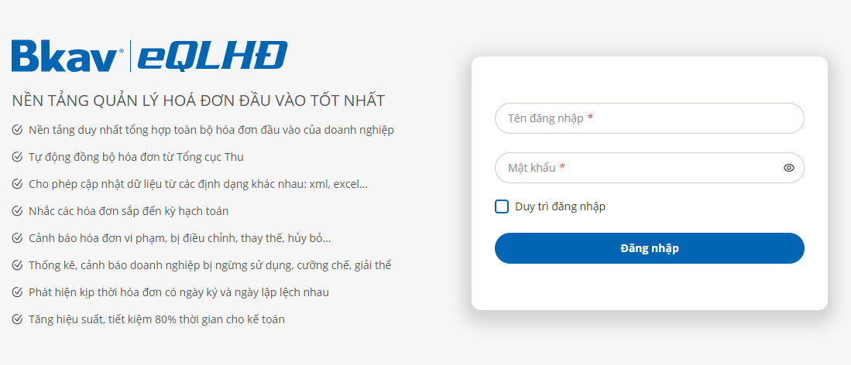Click check icon beside Tăng hiệu suất

(x=17, y=319)
